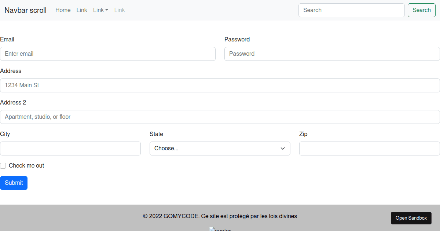
Task: Focus the "Password" input field
Action: [x=332, y=54]
